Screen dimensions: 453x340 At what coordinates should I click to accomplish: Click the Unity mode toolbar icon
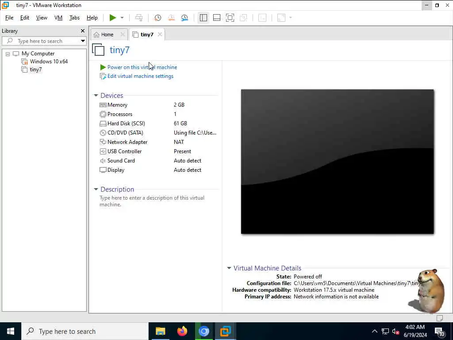(244, 18)
